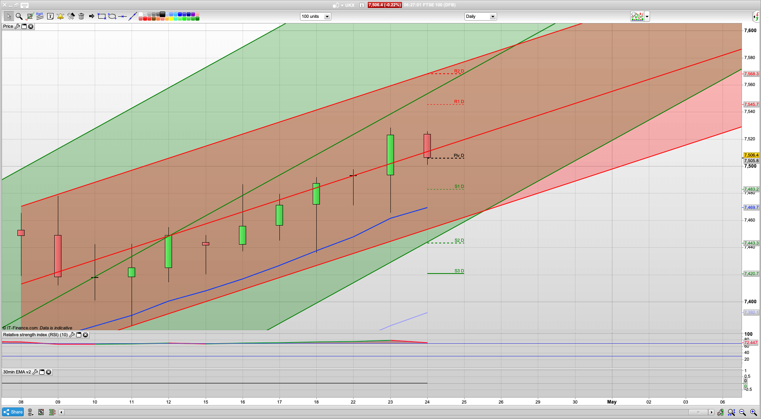
Task: Expand the indicator dropdown arrow
Action: (x=647, y=17)
